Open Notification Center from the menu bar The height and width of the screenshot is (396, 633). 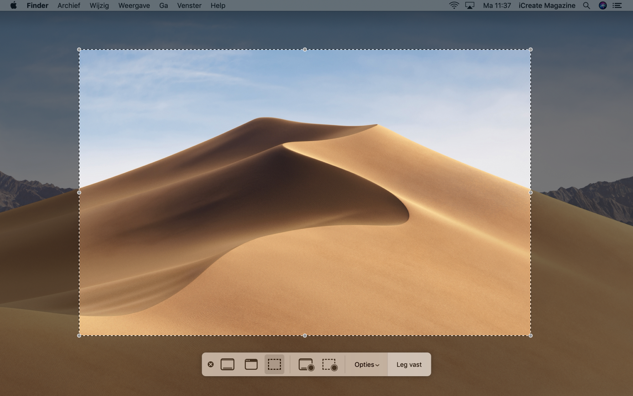coord(618,5)
